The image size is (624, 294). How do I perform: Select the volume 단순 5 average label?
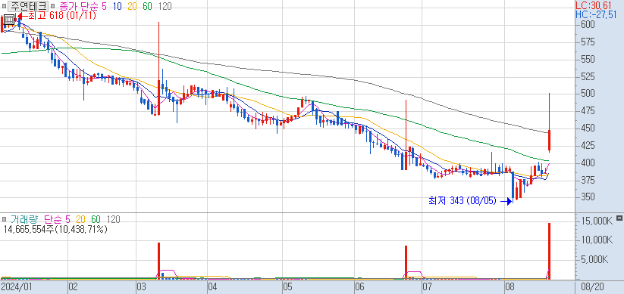tap(57, 219)
